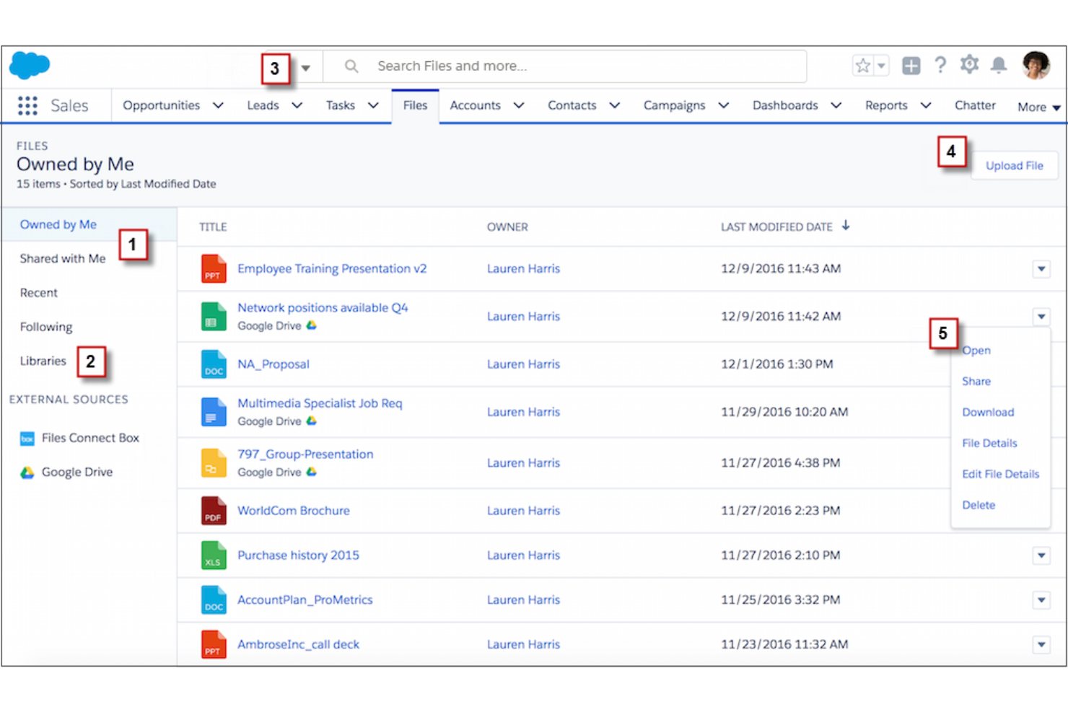Viewport: 1068px width, 712px height.
Task: Choose Download from the file menu
Action: [987, 412]
